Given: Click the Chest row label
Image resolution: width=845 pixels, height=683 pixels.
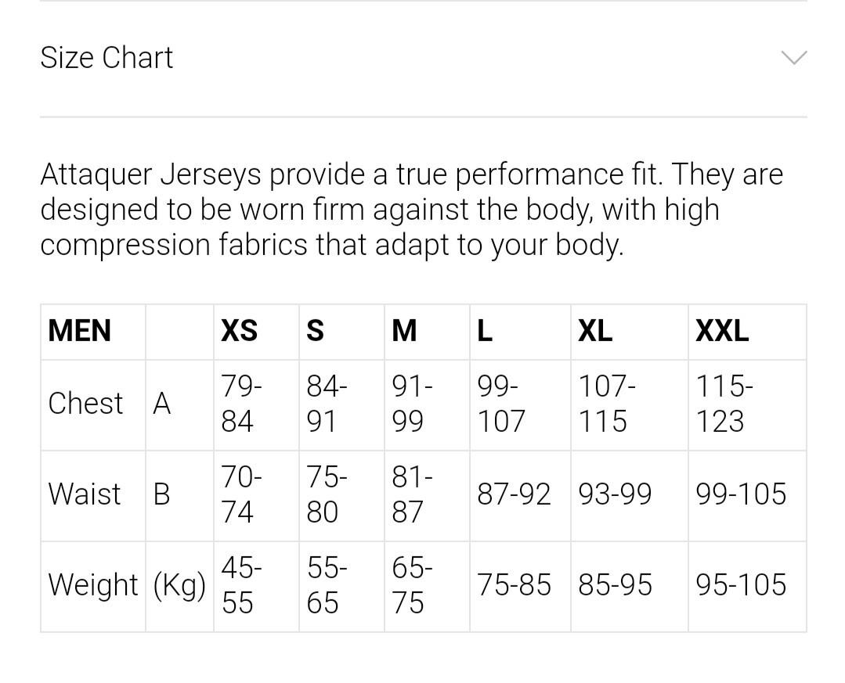Looking at the screenshot, I should point(85,404).
